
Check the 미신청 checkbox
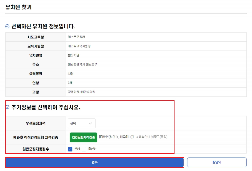84,149
